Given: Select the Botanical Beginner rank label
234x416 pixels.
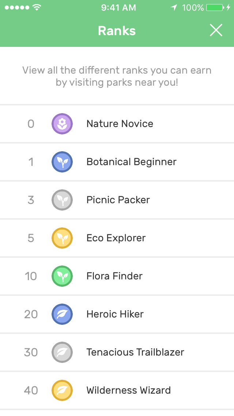Looking at the screenshot, I should click(131, 162).
